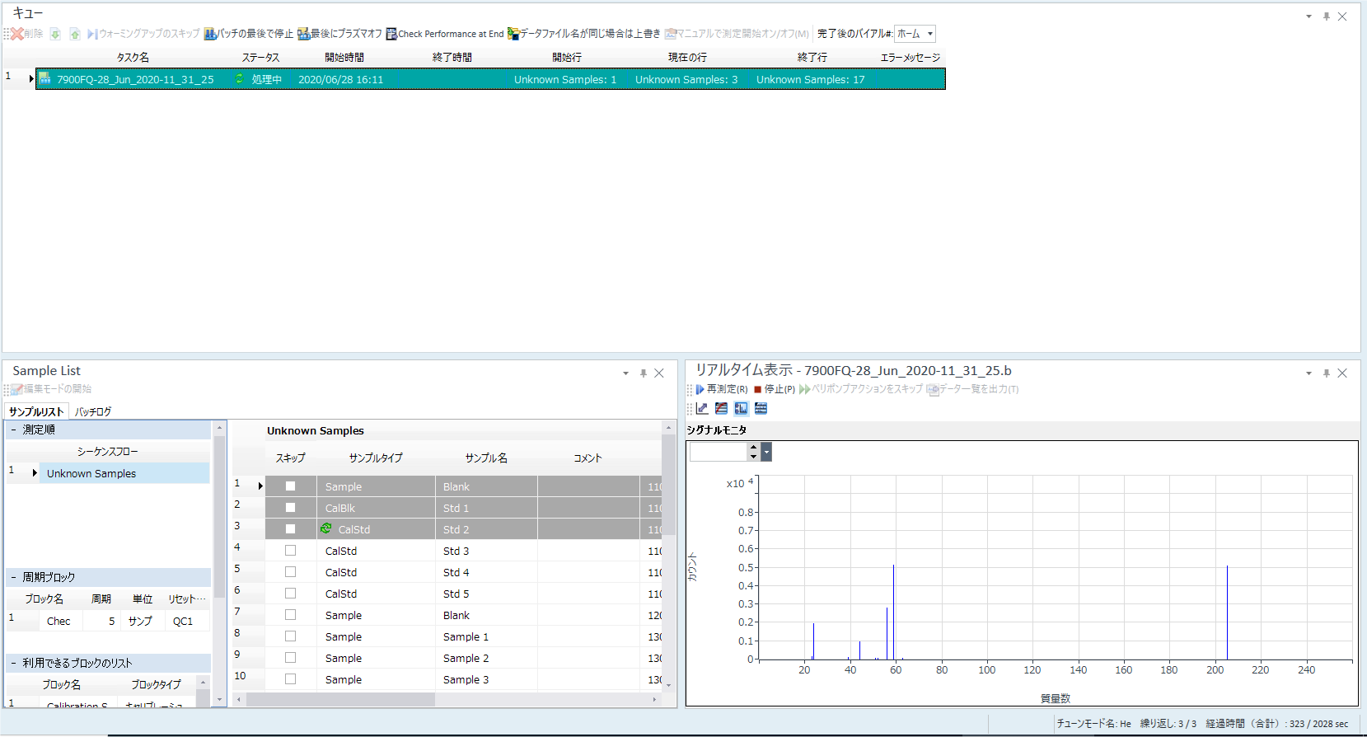Viewport: 1367px width, 737px height.
Task: Click the サンプルタイプ column header
Action: 376,458
